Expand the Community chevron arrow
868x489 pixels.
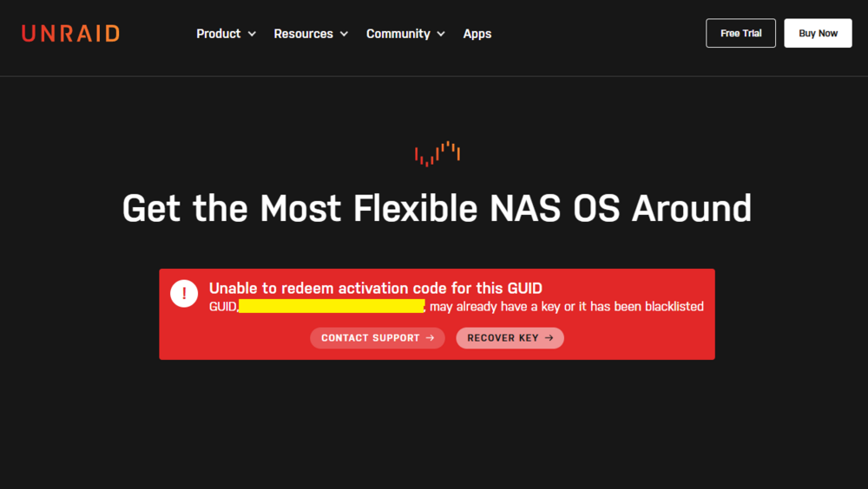tap(441, 35)
